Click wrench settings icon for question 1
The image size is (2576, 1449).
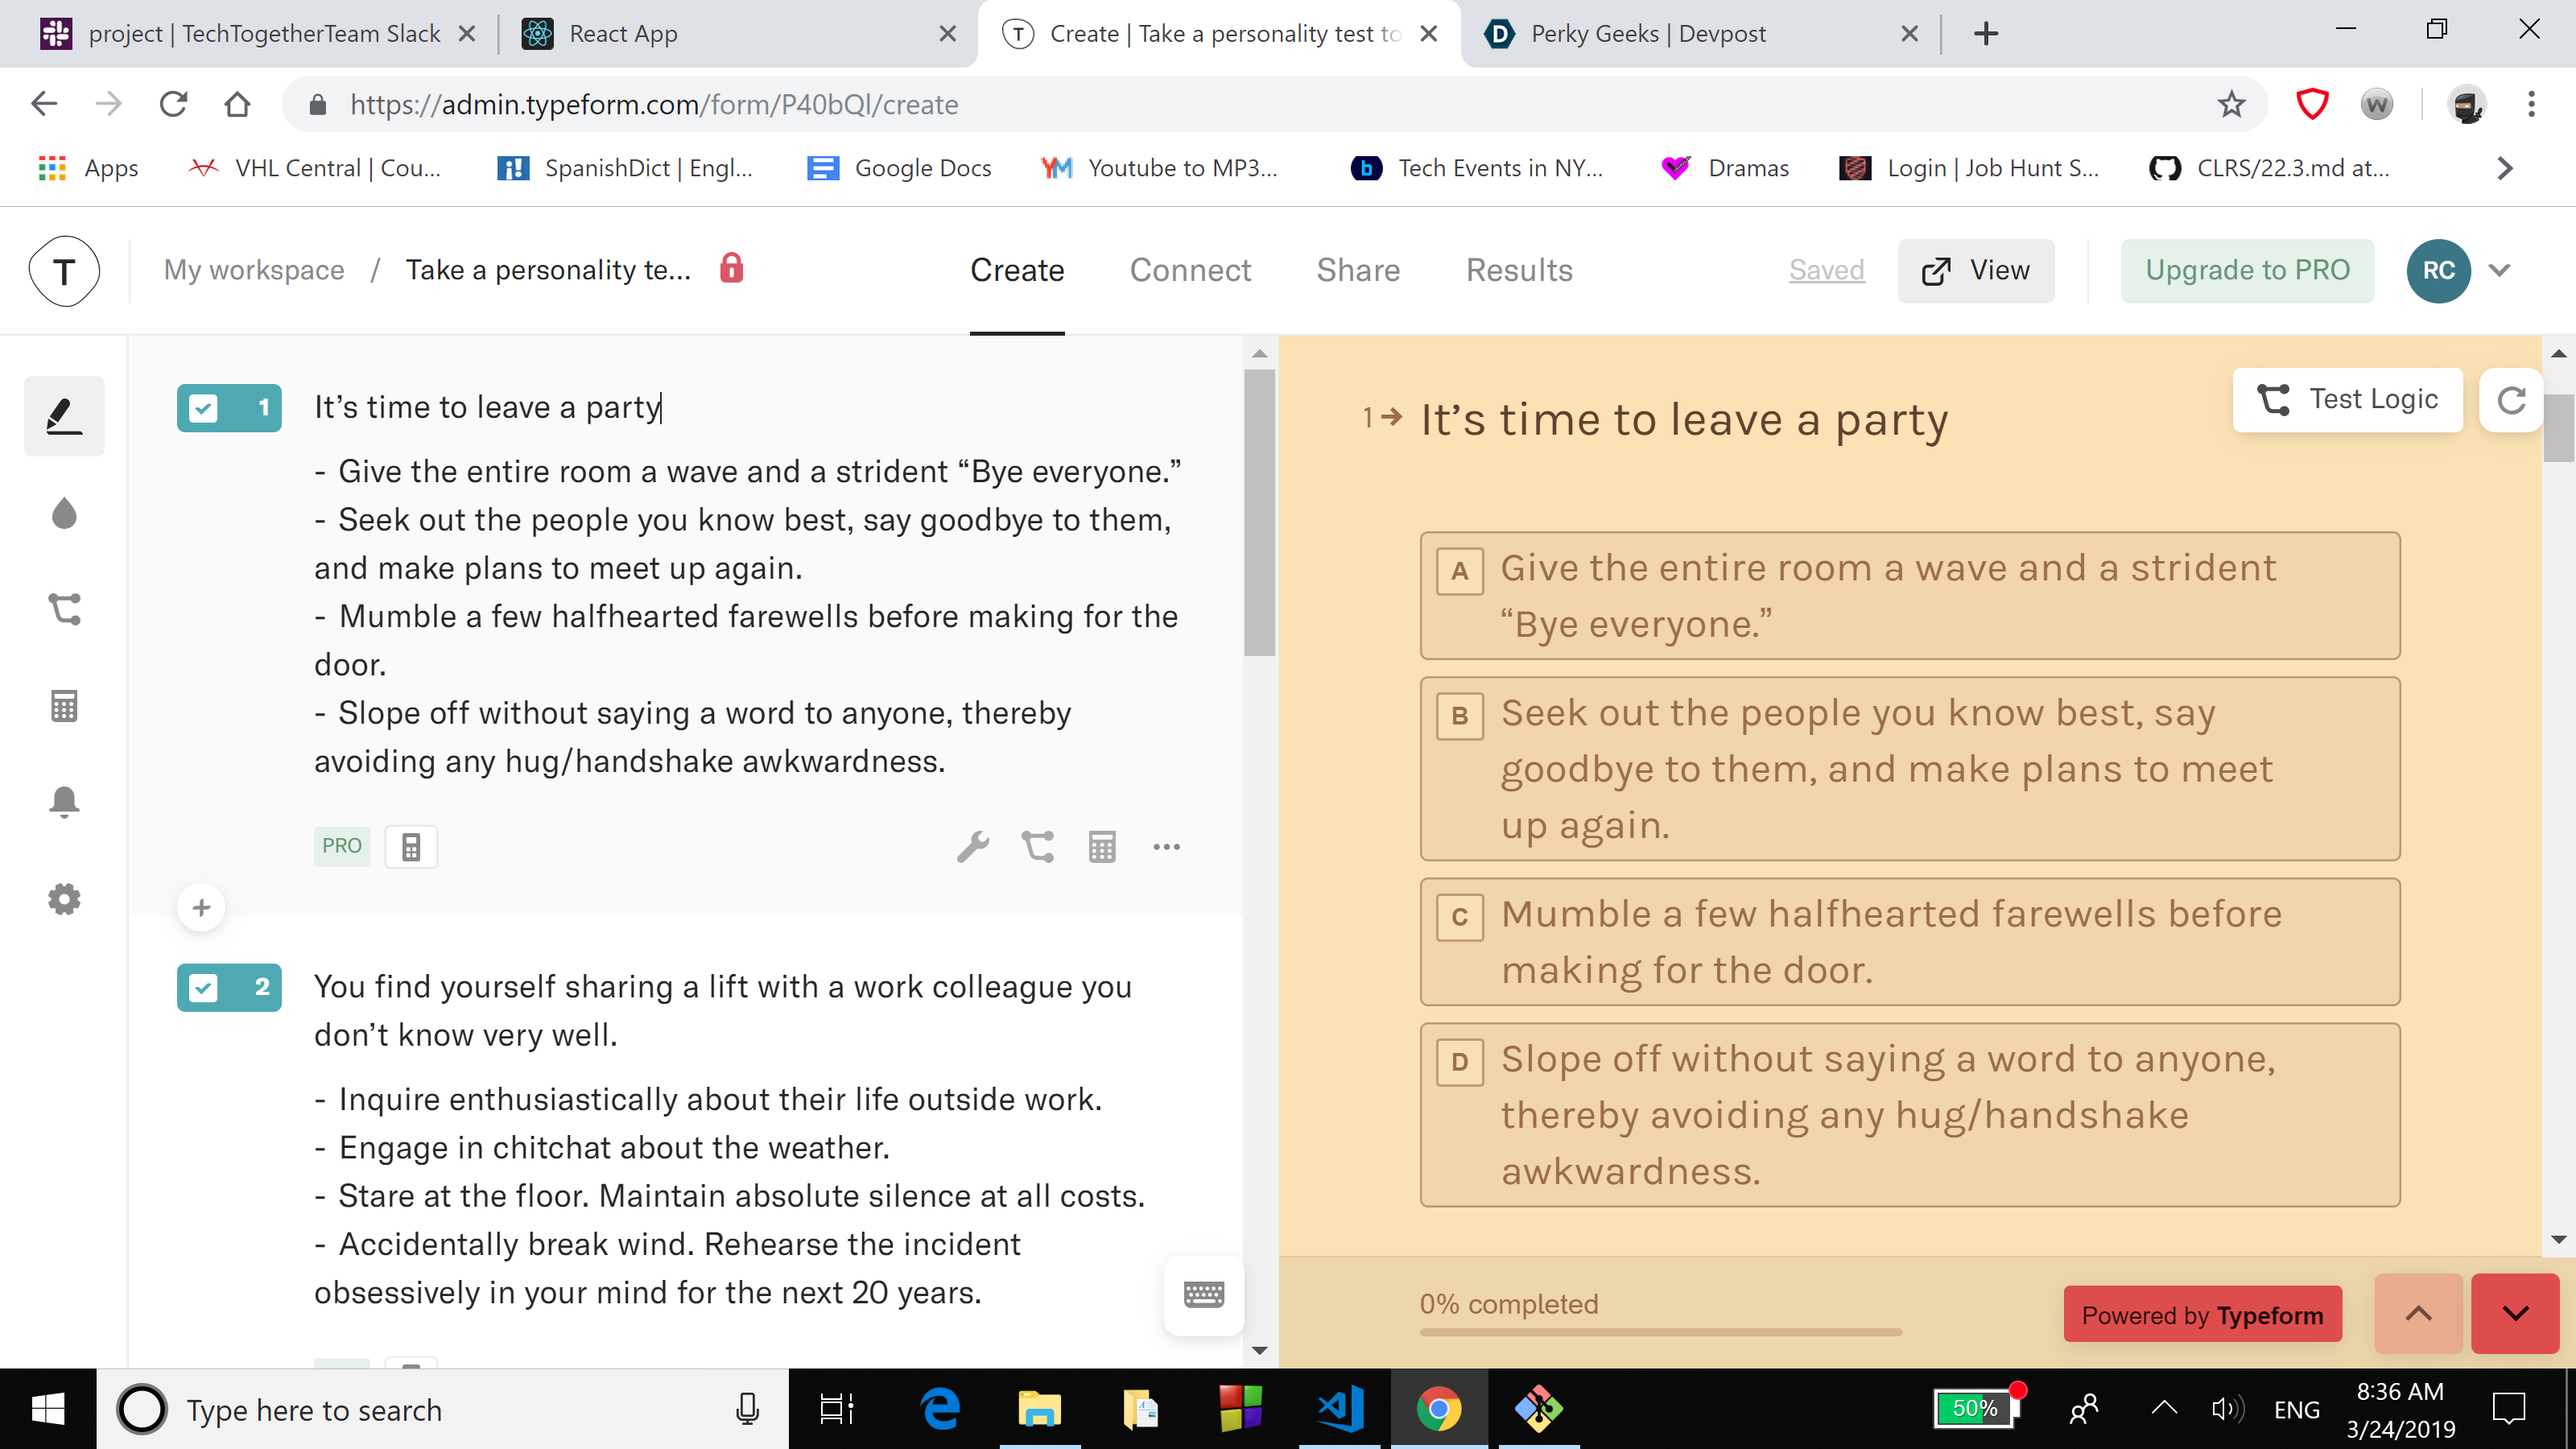tap(972, 847)
